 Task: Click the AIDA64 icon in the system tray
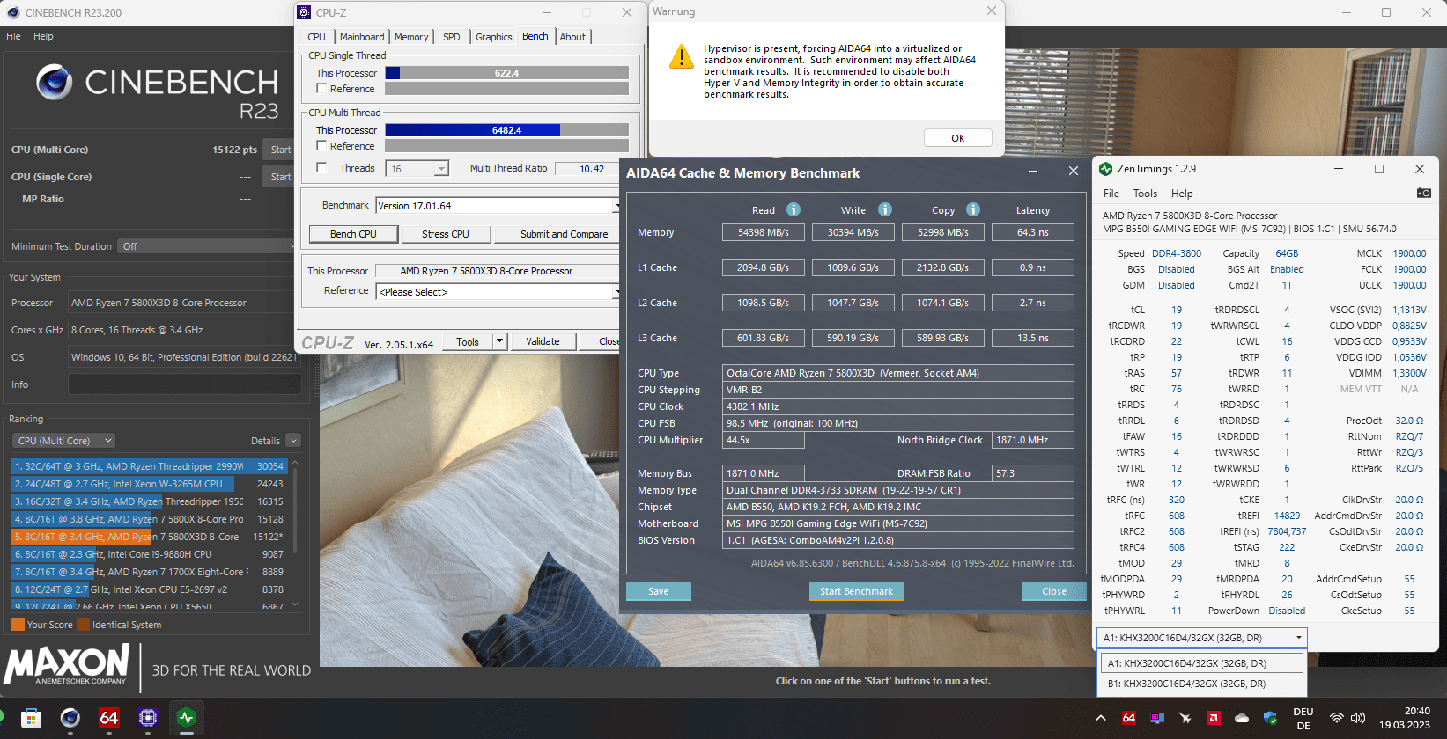point(1129,718)
